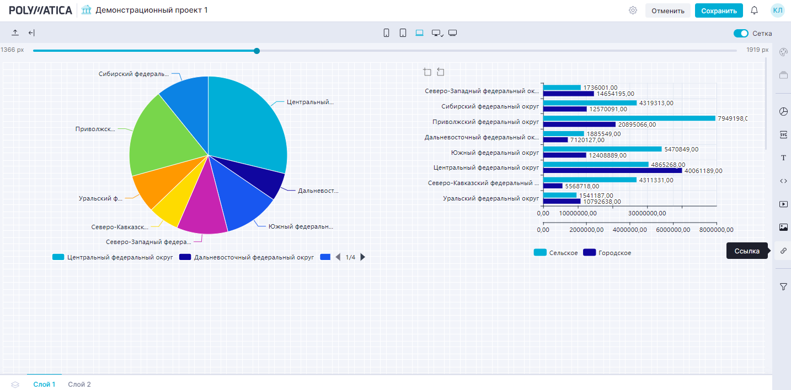791x390 pixels.
Task: Add a text block widget
Action: (783, 158)
